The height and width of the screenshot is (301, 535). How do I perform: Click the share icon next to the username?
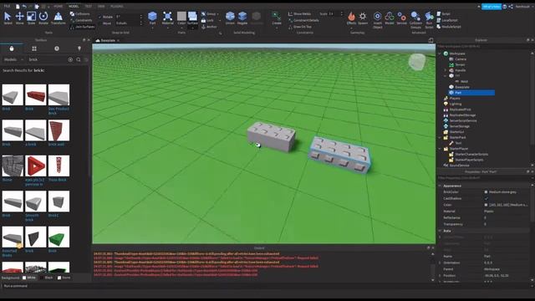[x=511, y=7]
